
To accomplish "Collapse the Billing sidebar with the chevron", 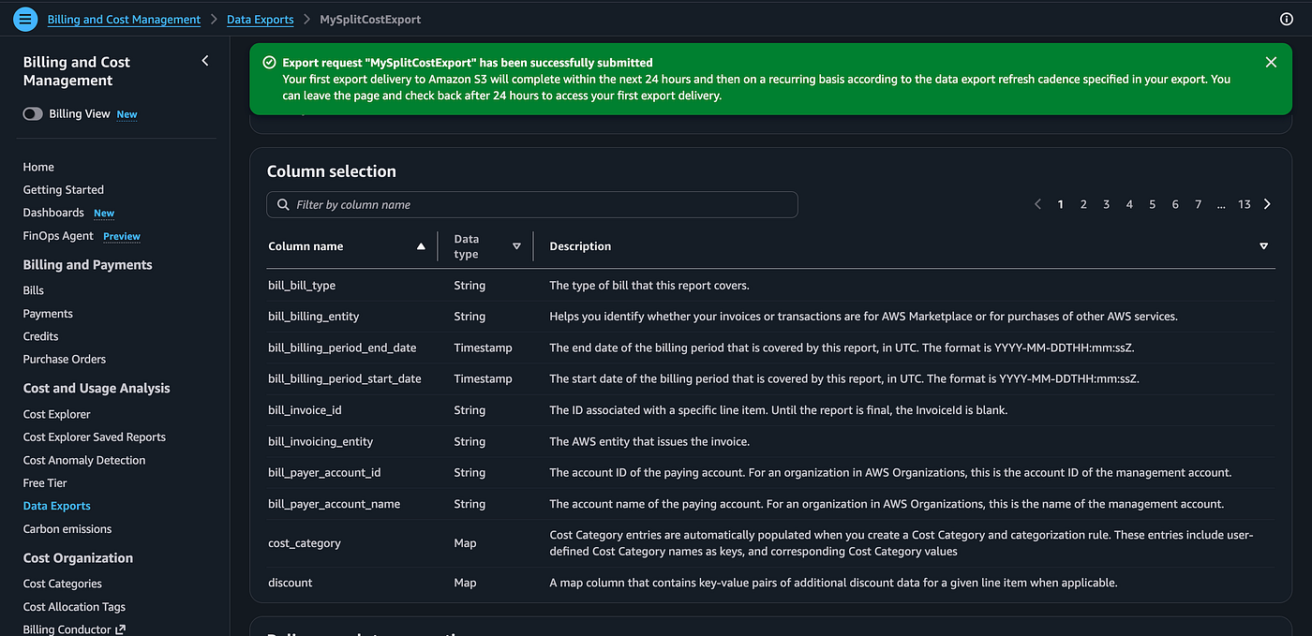I will click(x=205, y=61).
